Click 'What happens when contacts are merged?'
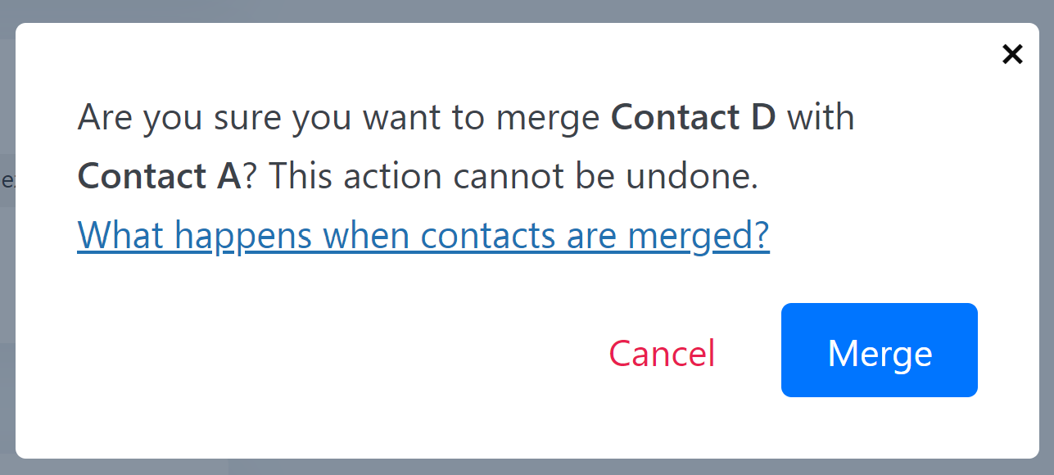 tap(423, 235)
